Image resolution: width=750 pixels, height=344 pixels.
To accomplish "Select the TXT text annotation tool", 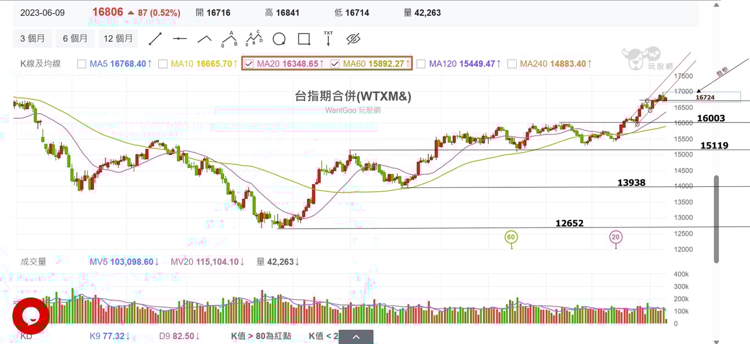I will point(328,38).
